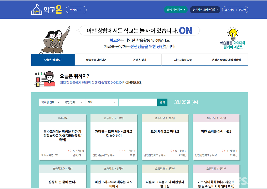Open 재미있는 모양 세상 card title
The height and width of the screenshot is (189, 267).
pos(114,133)
